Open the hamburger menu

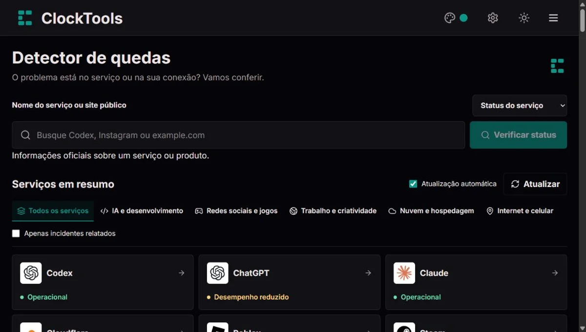click(553, 18)
